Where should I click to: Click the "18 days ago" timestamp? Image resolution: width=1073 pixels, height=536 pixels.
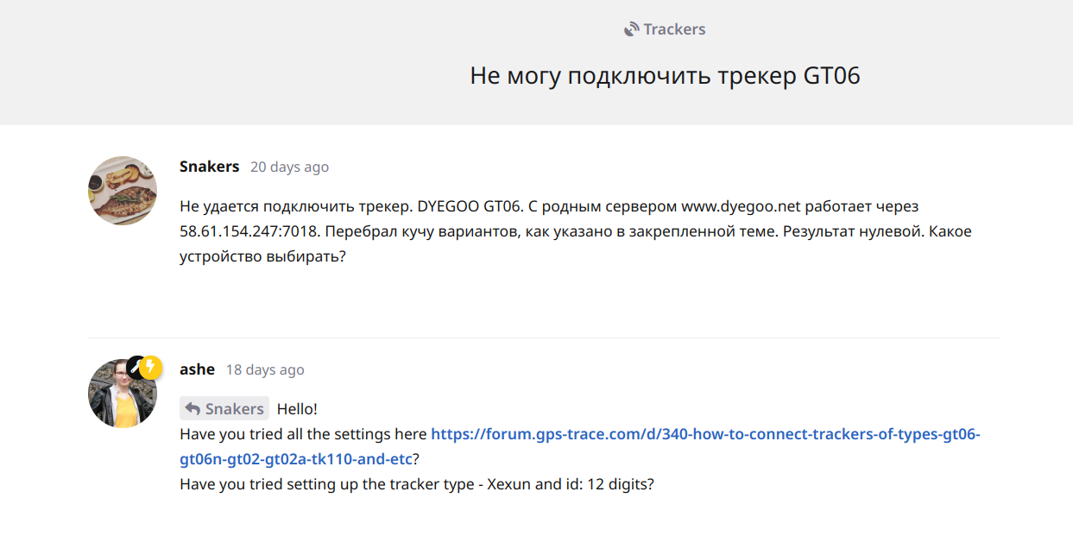265,370
